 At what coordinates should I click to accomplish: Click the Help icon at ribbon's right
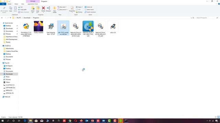(x=219, y=4)
